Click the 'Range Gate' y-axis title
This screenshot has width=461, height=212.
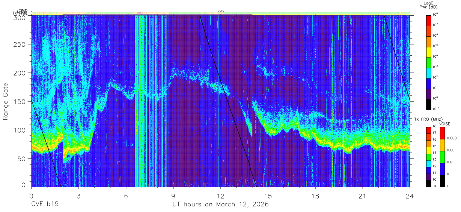pos(6,101)
